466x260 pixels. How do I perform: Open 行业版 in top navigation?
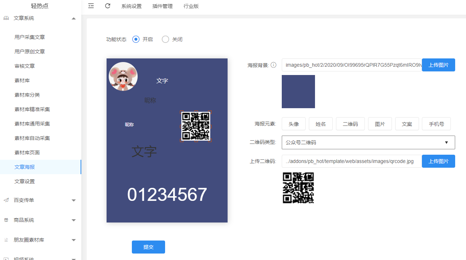(191, 6)
